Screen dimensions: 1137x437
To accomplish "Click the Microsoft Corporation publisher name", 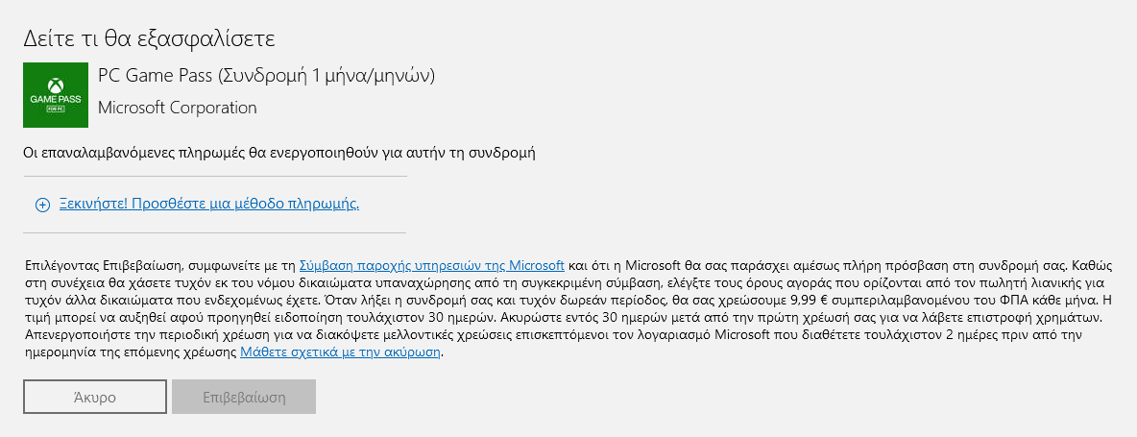I will [177, 108].
